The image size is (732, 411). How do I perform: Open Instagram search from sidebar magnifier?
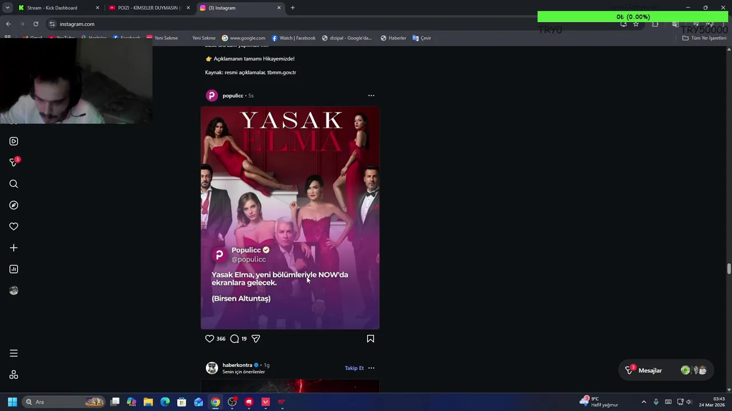pos(14,184)
